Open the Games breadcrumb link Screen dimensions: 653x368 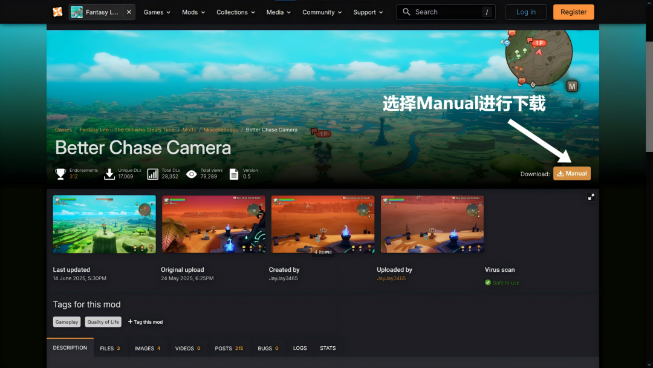tap(63, 130)
